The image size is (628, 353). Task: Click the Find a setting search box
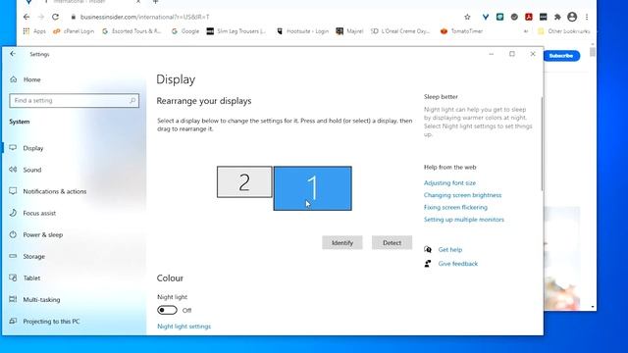click(75, 100)
